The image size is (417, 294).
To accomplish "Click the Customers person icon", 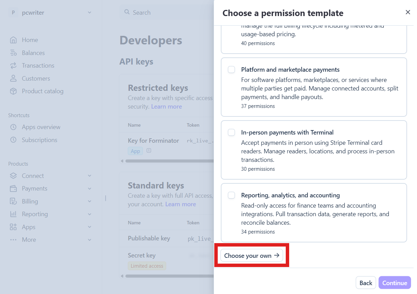I will 13,79.
